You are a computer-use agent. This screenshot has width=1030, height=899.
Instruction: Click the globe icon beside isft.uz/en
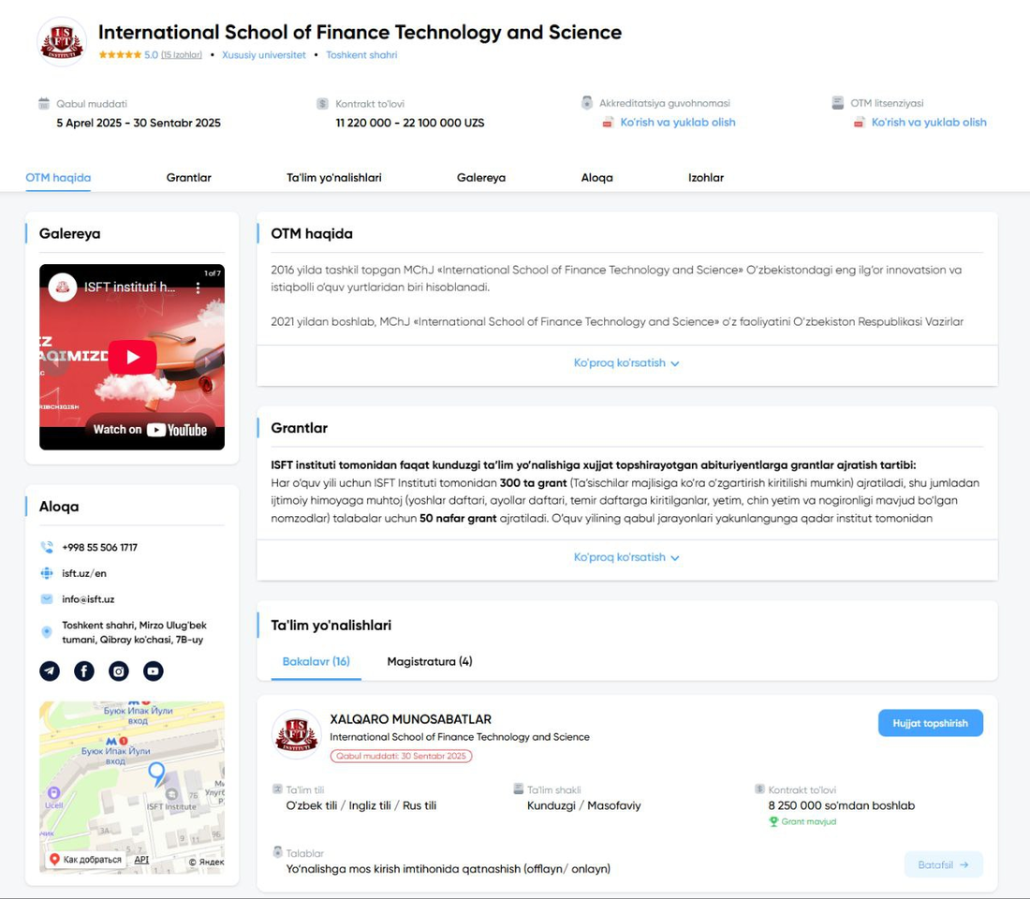point(47,573)
